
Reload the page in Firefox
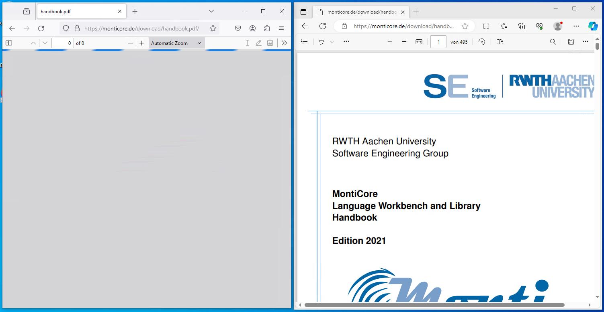click(x=41, y=28)
